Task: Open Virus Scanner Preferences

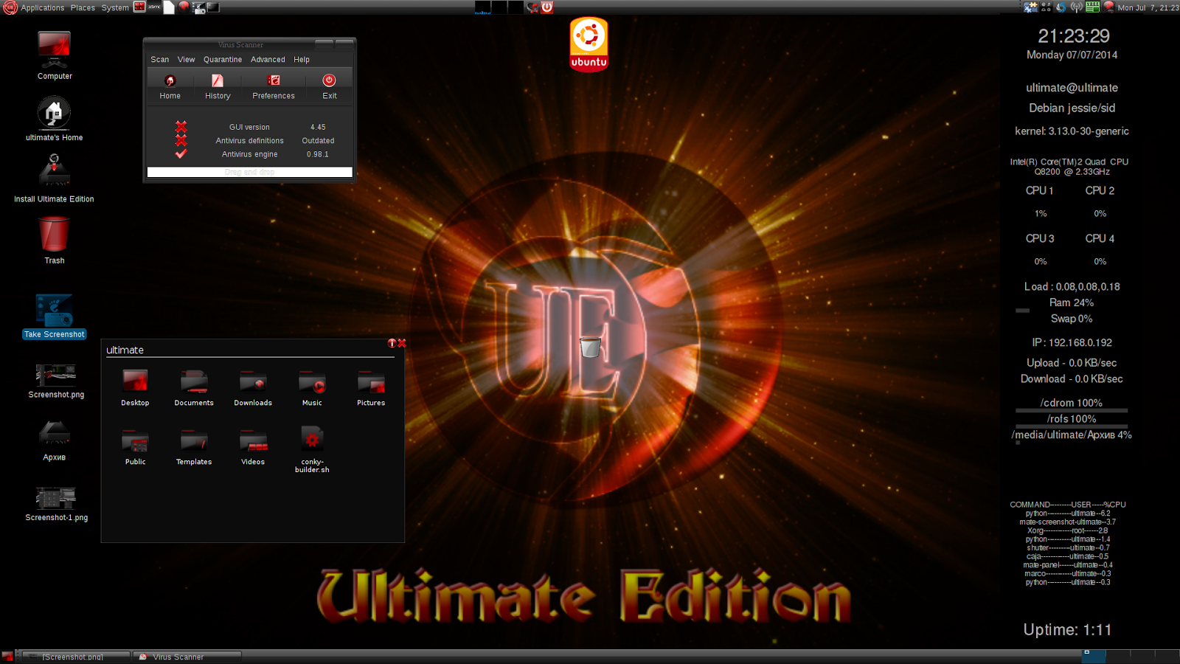Action: pyautogui.click(x=274, y=87)
